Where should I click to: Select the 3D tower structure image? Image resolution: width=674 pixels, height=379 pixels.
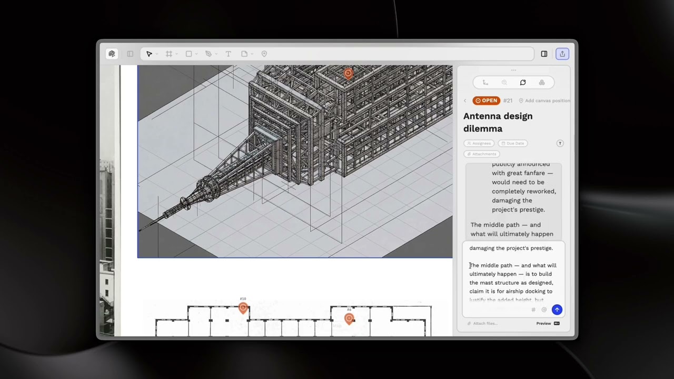click(295, 162)
